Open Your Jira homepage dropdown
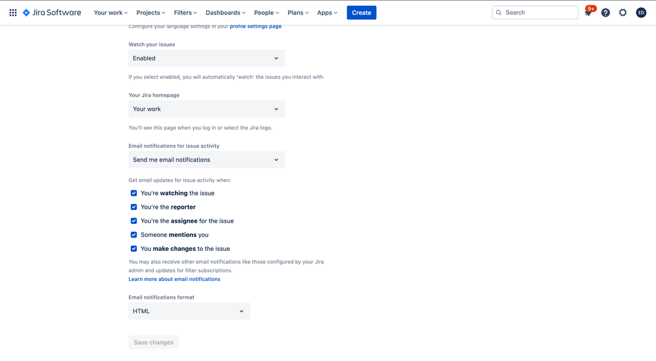Image resolution: width=656 pixels, height=361 pixels. click(x=206, y=109)
